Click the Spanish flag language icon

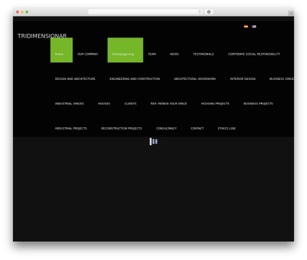246,26
